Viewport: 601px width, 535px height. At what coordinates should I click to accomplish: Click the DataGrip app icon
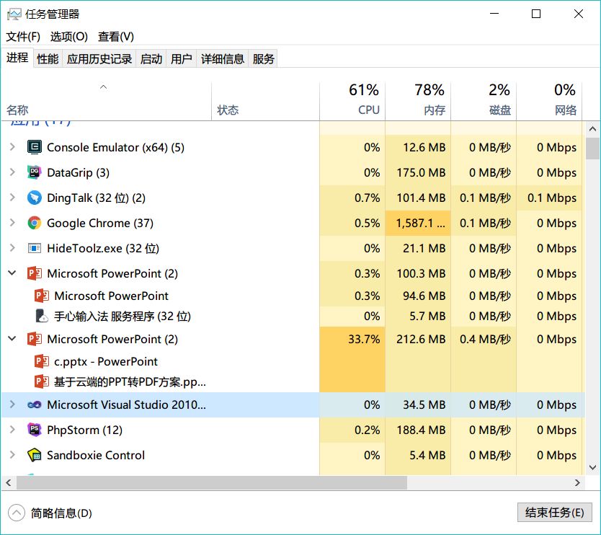(x=35, y=172)
